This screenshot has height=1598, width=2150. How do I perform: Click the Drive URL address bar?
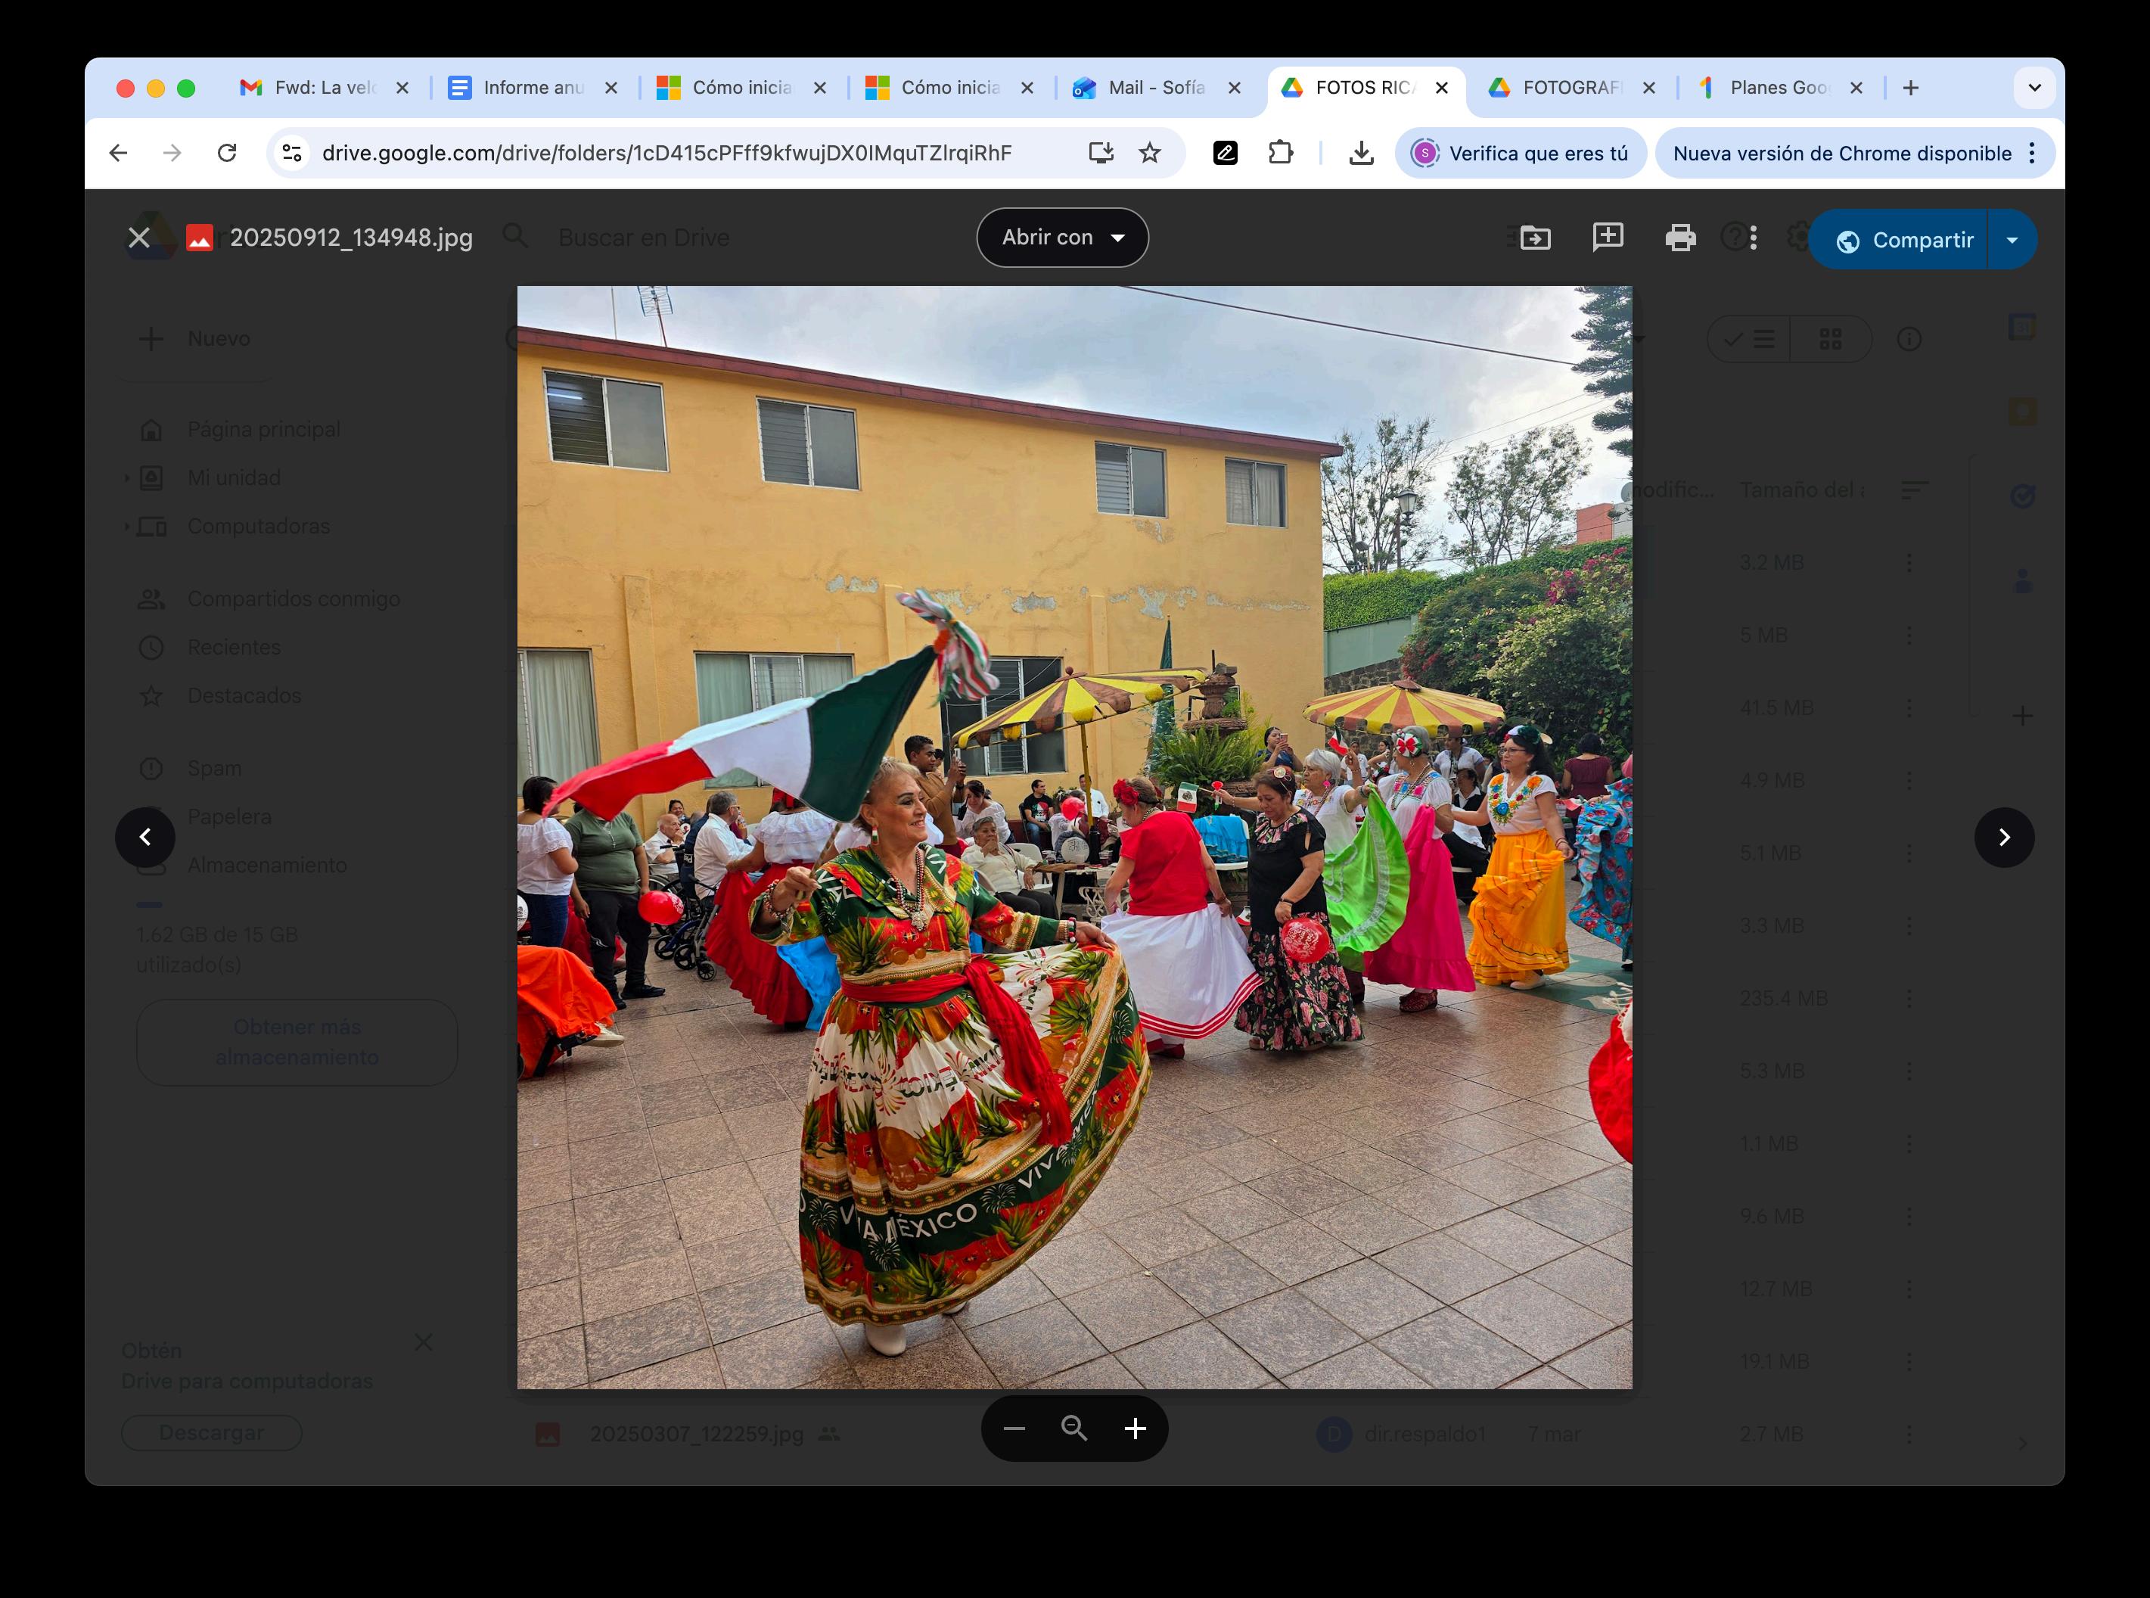(667, 154)
